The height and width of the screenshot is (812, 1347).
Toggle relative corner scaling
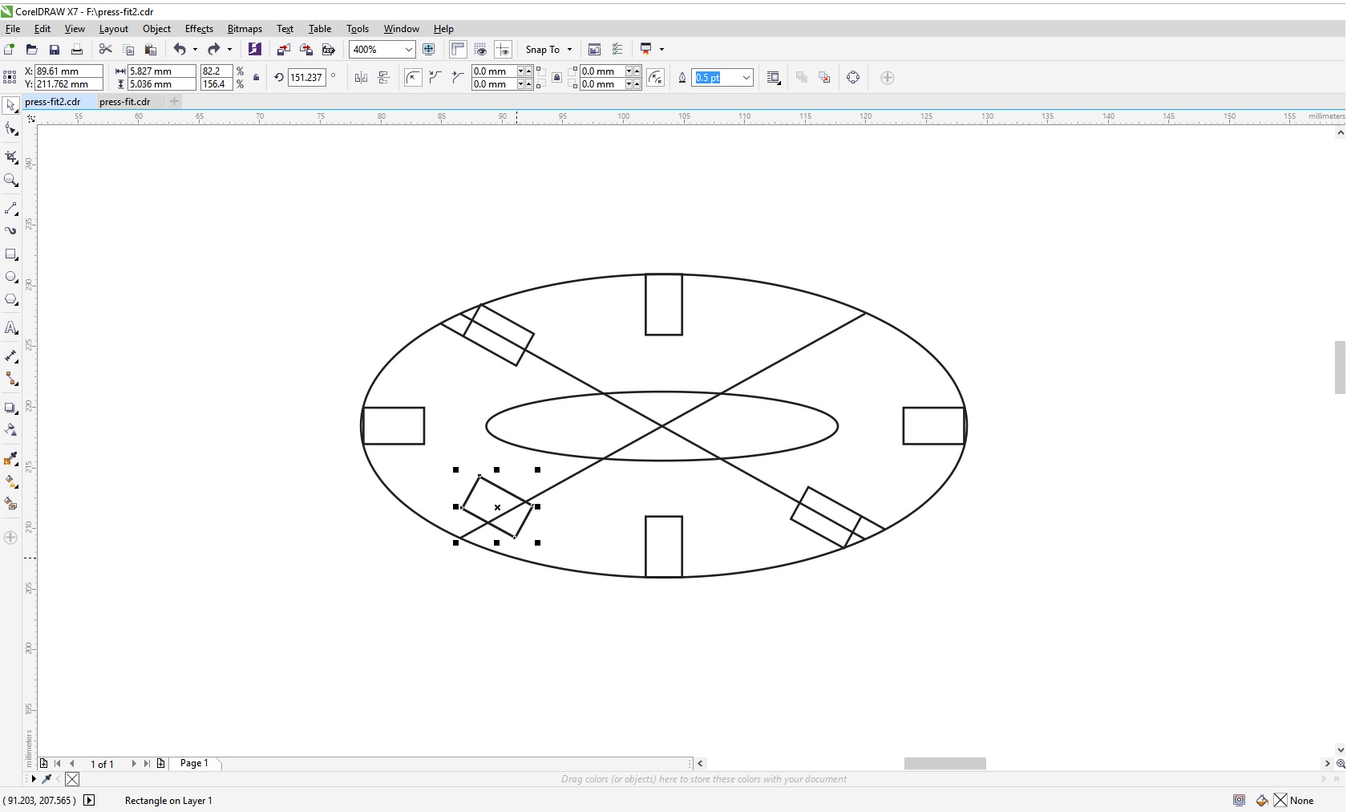click(x=655, y=78)
